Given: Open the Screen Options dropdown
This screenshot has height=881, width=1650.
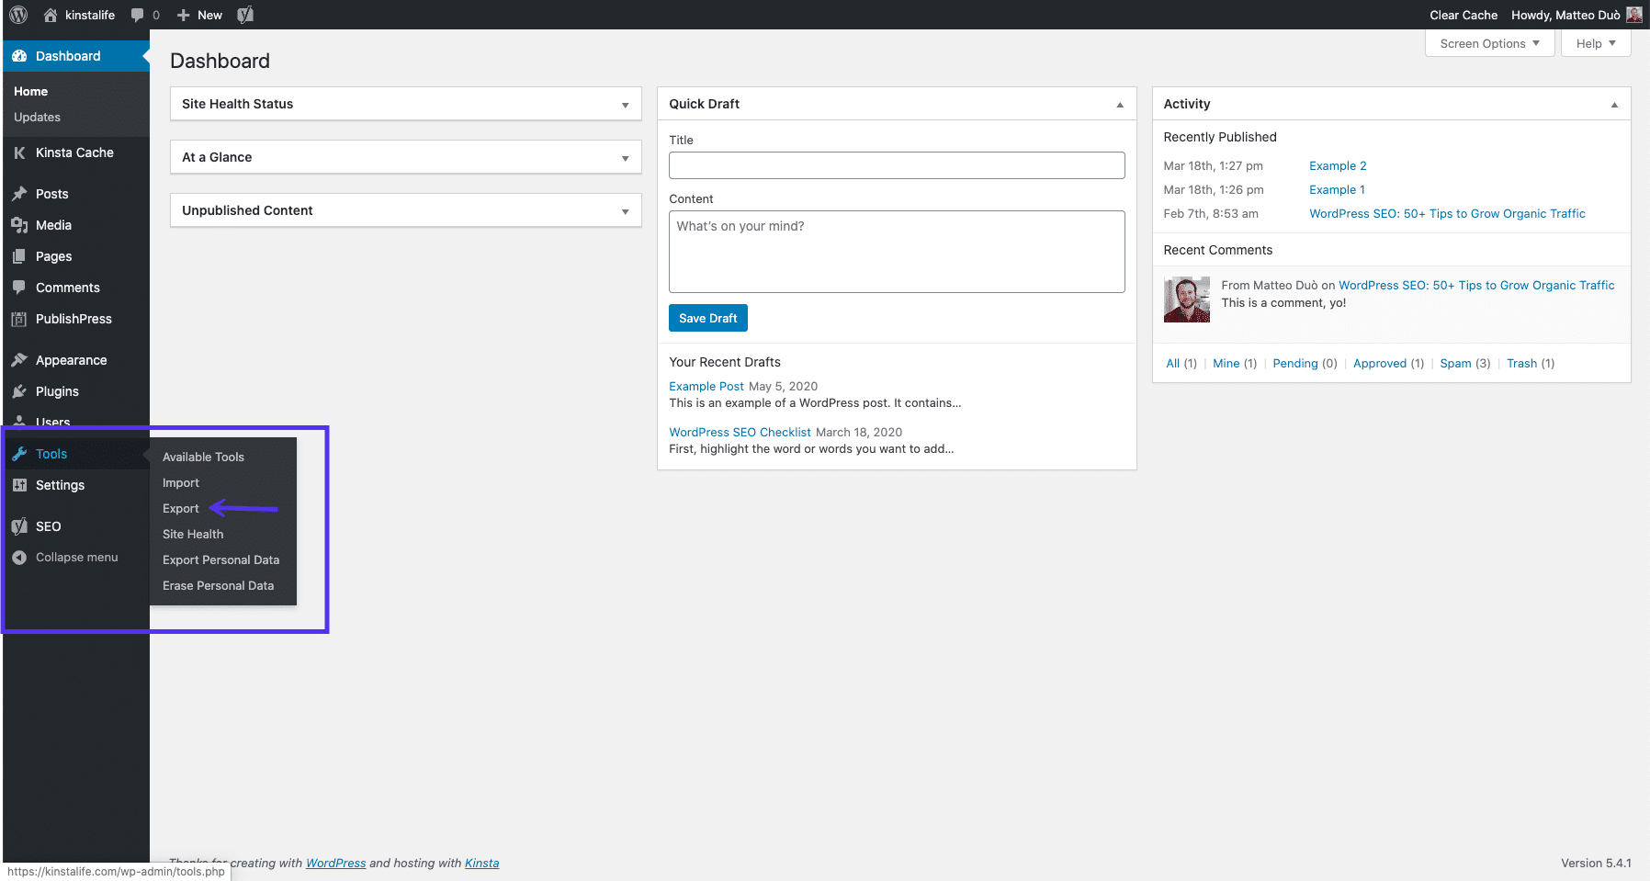Looking at the screenshot, I should (1488, 42).
